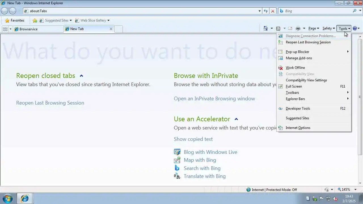Click the Blog with Windows Live icon
This screenshot has width=363, height=204.
tap(177, 152)
